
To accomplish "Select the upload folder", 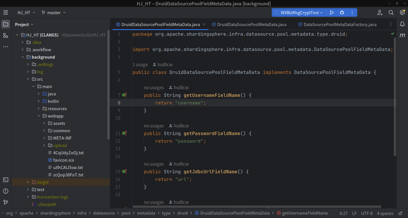I will (x=57, y=146).
